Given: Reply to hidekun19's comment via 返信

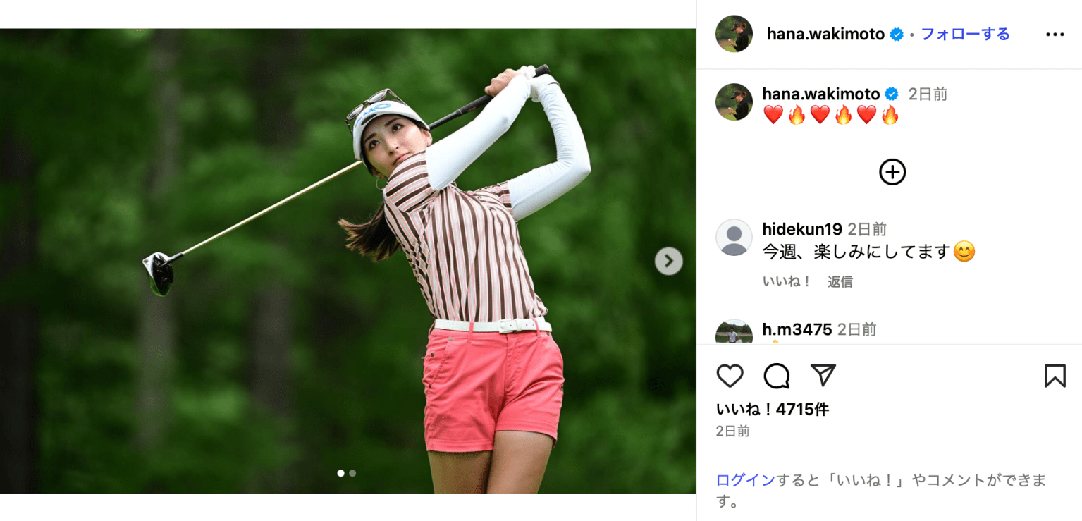Looking at the screenshot, I should pyautogui.click(x=840, y=281).
